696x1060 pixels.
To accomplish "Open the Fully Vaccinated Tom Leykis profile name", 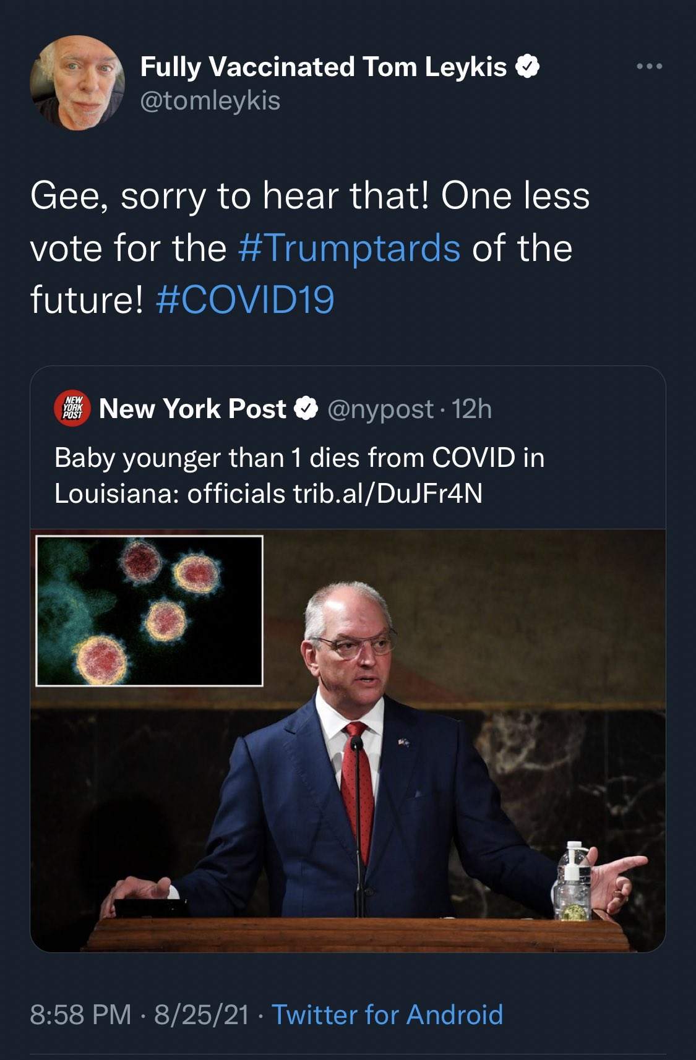I will [323, 67].
